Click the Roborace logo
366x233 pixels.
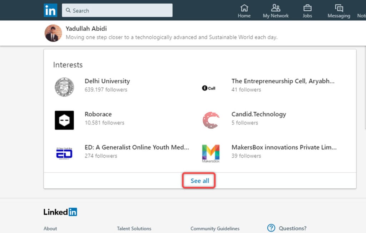[64, 120]
